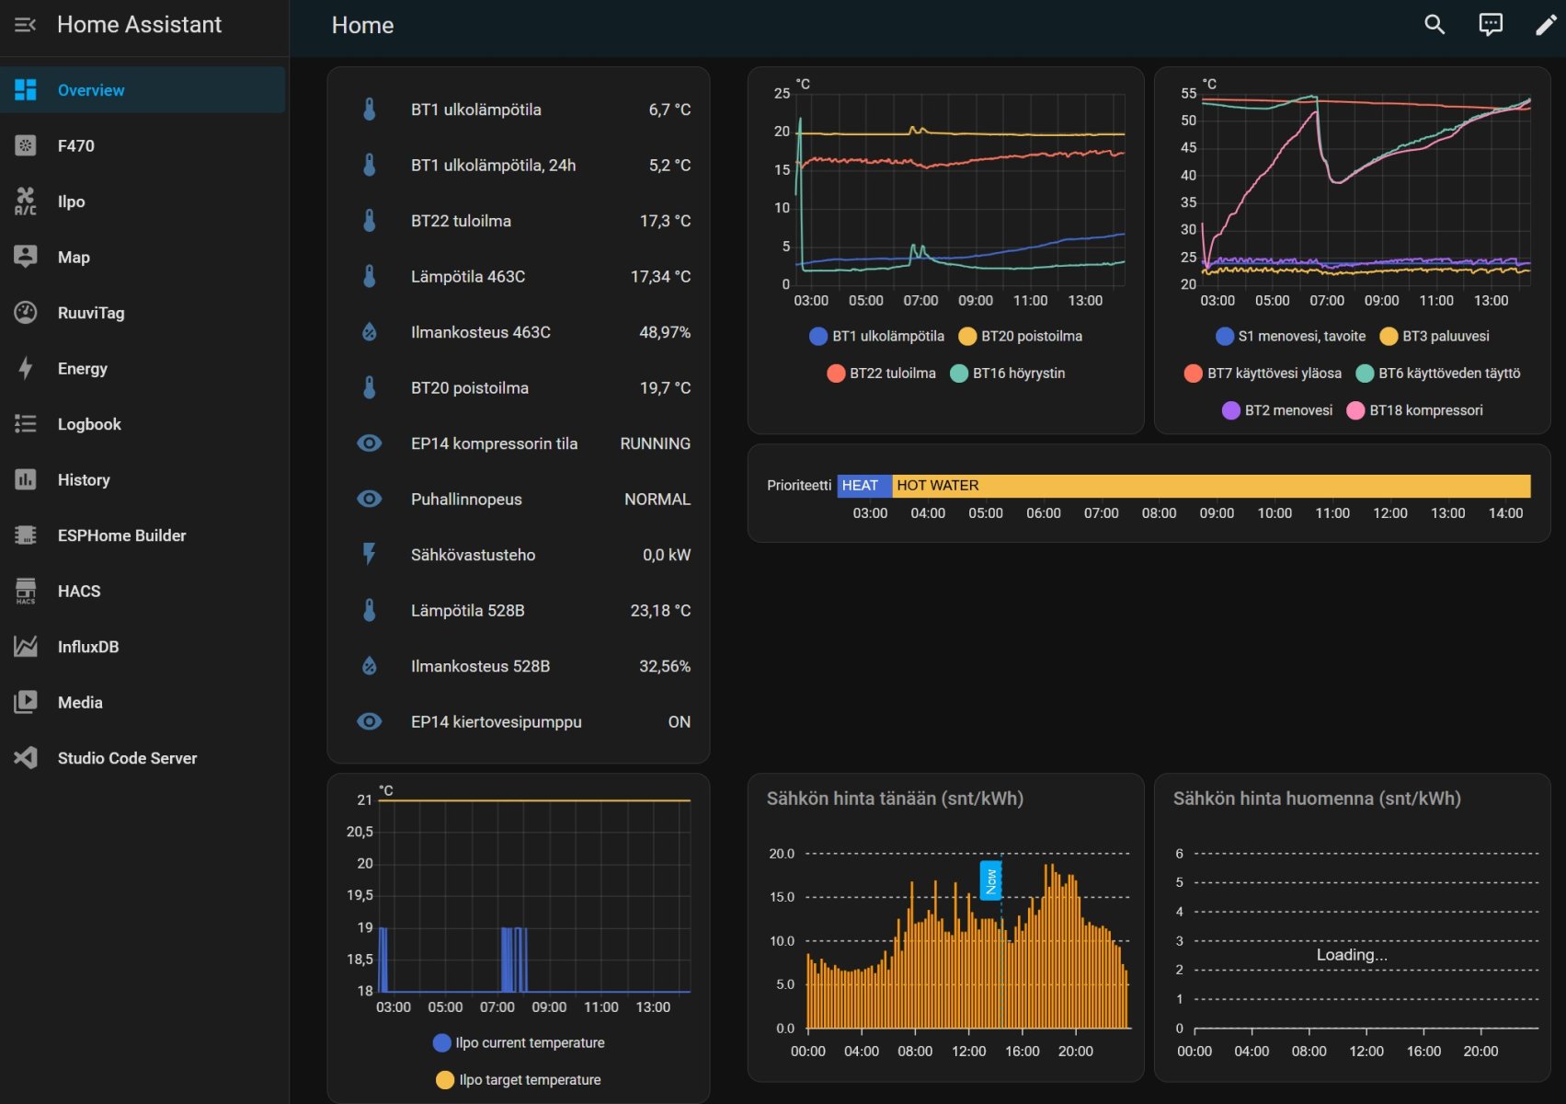Toggle BT18 kompressori legend entry
The image size is (1566, 1104).
[1414, 410]
